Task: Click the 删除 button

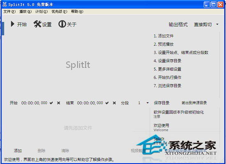Action: click(x=42, y=151)
